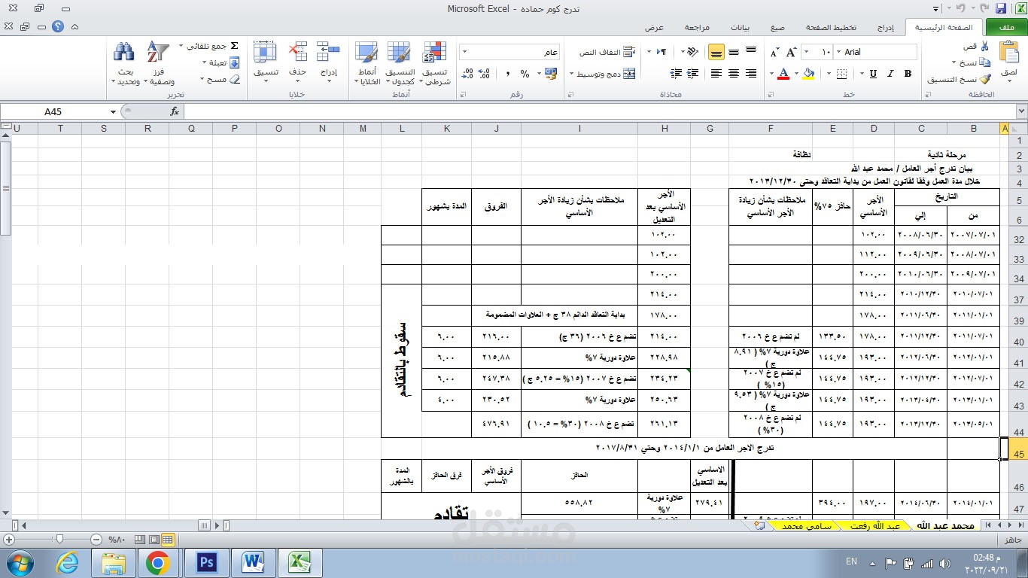Image resolution: width=1028 pixels, height=578 pixels.
Task: Switch to Data tab (بيانات)
Action: coord(741,27)
